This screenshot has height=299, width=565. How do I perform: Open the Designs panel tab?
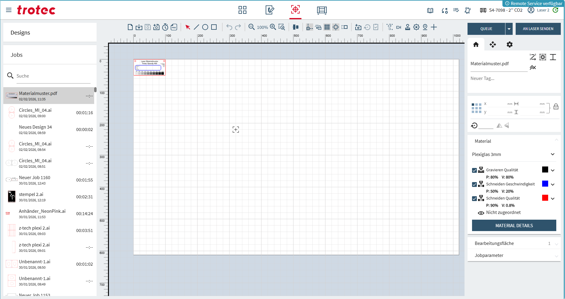(x=50, y=33)
